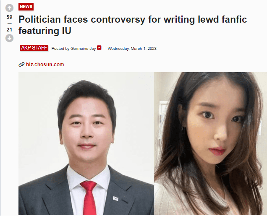Open the NEWS category tag
The width and height of the screenshot is (267, 216).
coord(26,7)
